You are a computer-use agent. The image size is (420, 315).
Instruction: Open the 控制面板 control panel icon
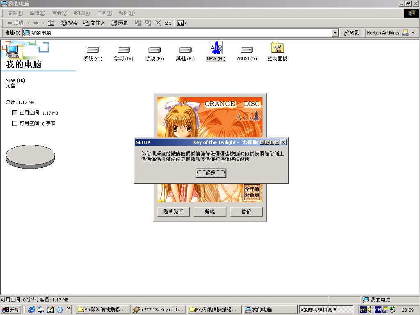tap(277, 51)
